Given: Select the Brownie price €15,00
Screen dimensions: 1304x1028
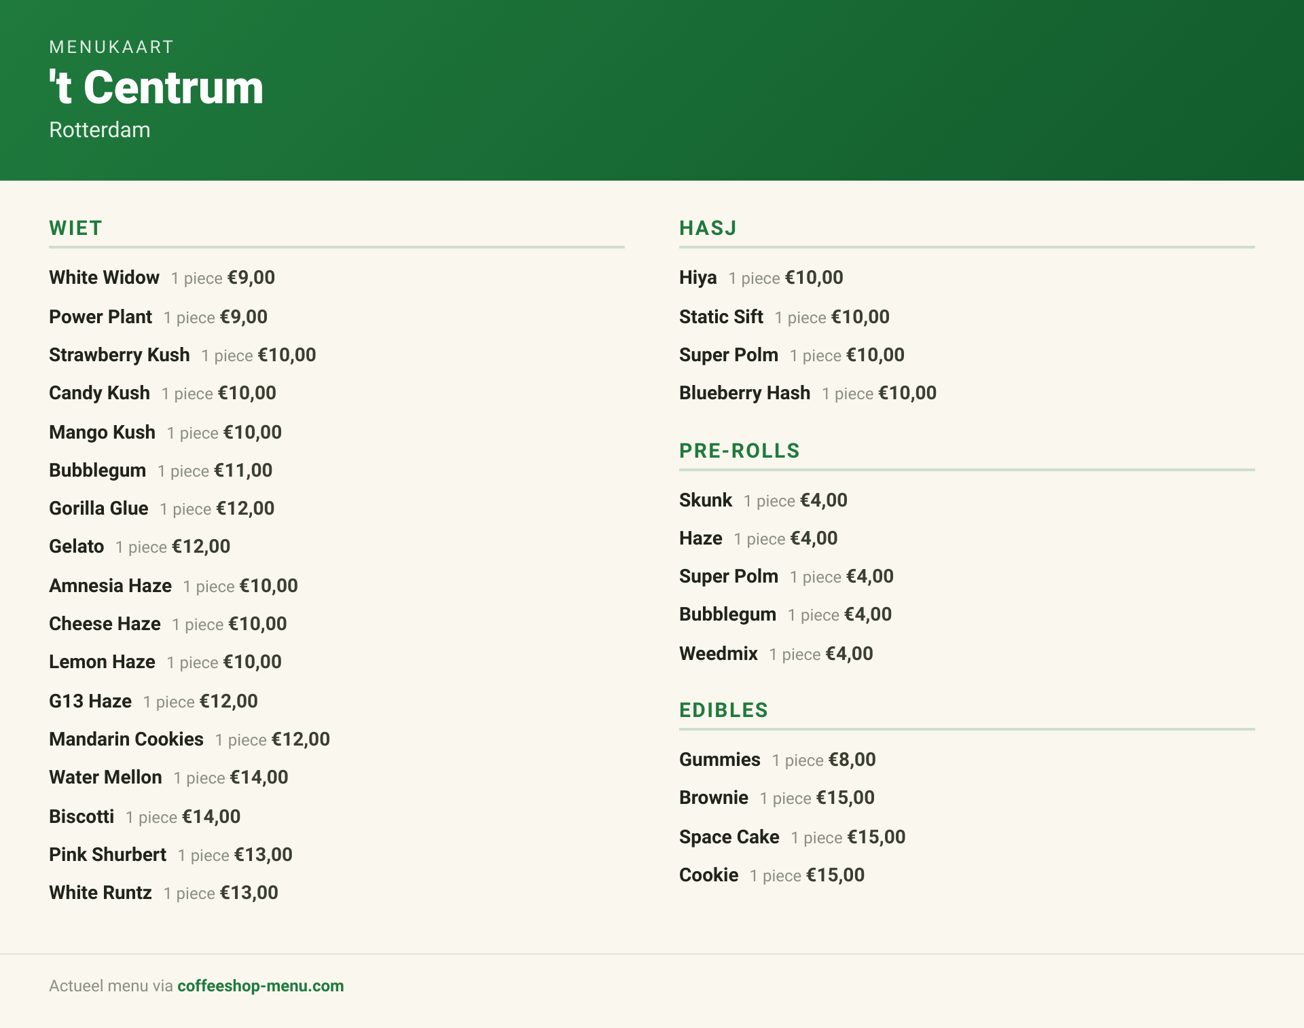Looking at the screenshot, I should click(845, 798).
